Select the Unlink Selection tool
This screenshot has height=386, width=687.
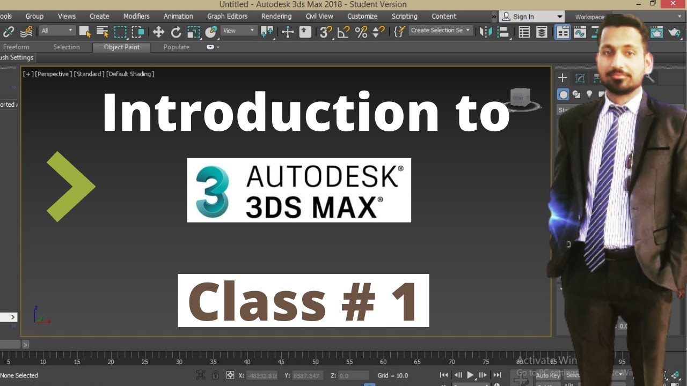tap(9, 32)
